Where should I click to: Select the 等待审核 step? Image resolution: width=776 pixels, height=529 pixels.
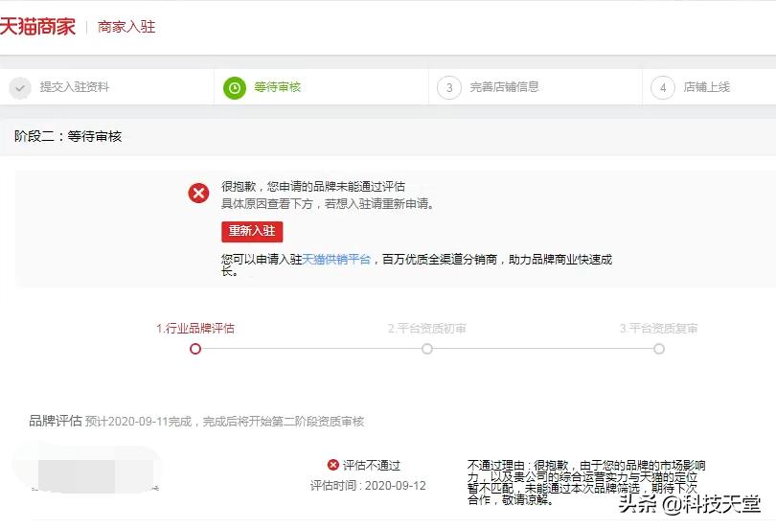point(278,87)
